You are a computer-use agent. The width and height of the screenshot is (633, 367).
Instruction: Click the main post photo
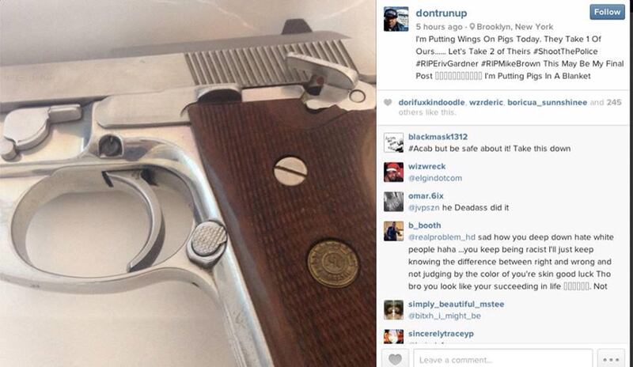pos(188,183)
